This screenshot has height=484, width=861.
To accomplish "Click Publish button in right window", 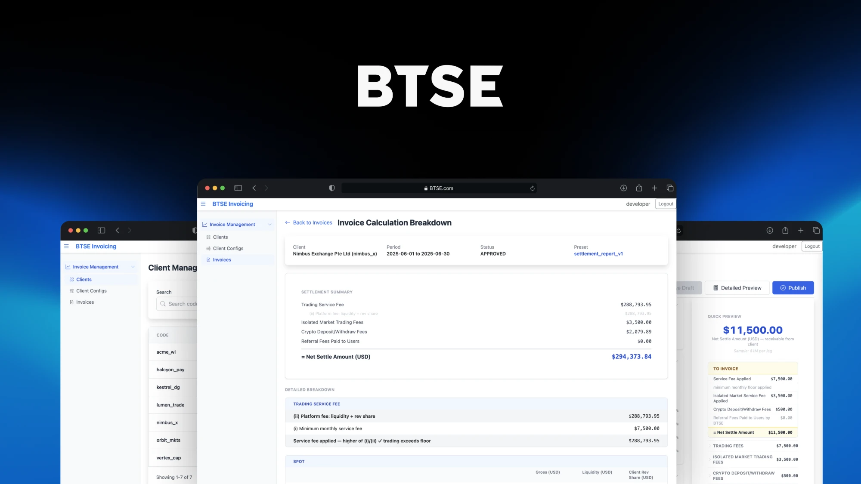I will 793,288.
